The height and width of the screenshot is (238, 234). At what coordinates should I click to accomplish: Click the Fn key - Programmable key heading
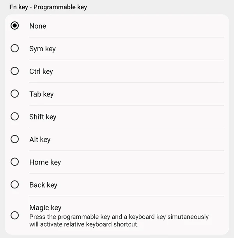click(48, 7)
